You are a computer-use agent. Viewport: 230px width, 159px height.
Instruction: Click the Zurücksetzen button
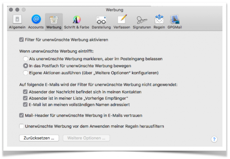(x=39, y=138)
